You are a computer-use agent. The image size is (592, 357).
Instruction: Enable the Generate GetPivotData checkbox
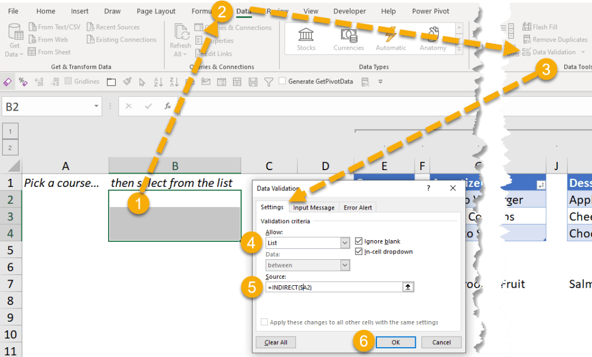pyautogui.click(x=282, y=82)
